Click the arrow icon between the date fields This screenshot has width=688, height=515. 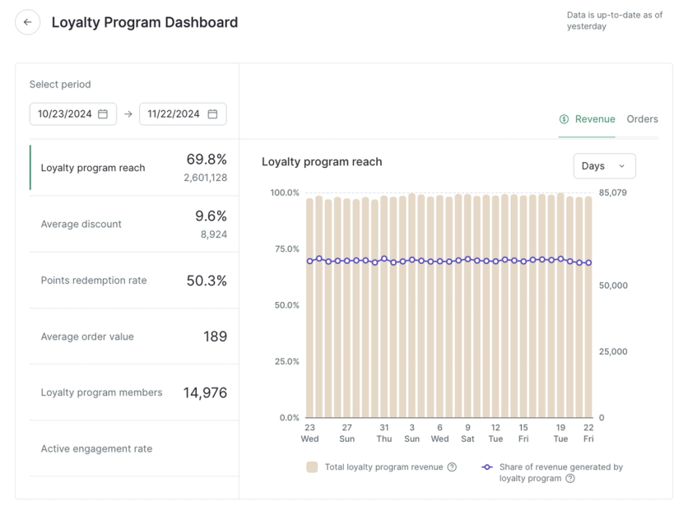pyautogui.click(x=130, y=114)
